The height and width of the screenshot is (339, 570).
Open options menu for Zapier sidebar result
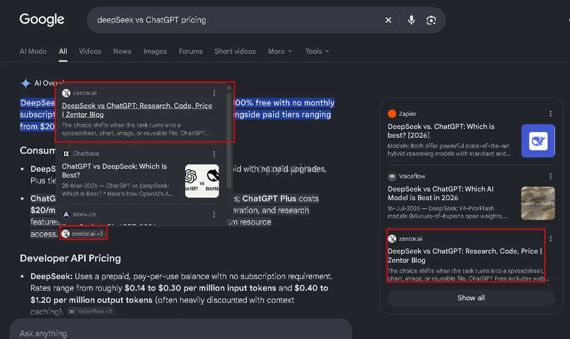(551, 114)
